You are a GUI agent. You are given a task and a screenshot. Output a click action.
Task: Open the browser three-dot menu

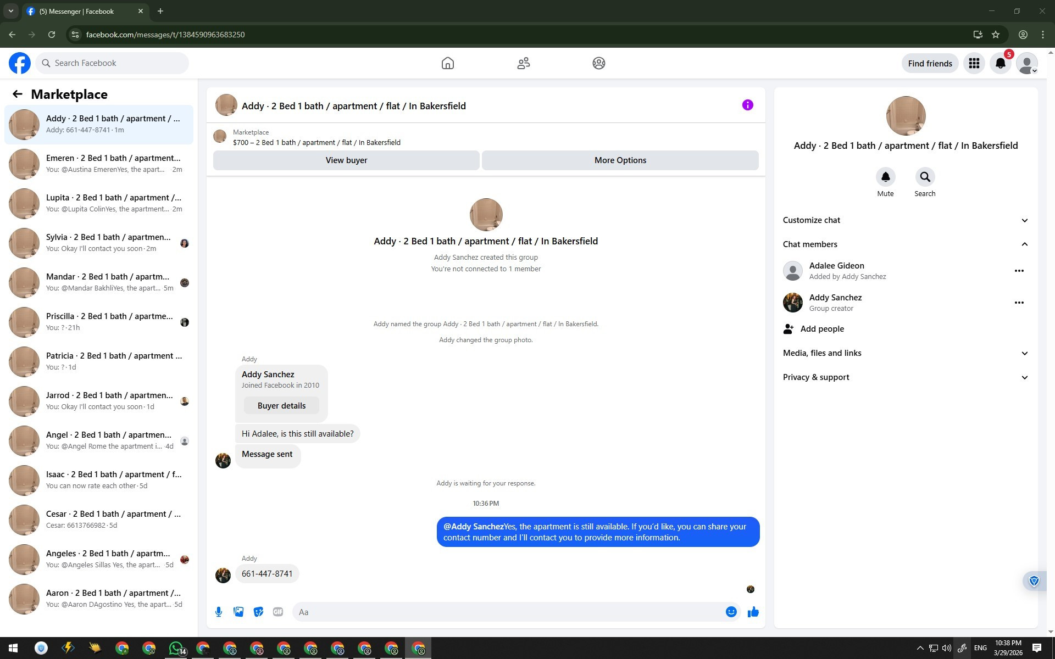tap(1043, 35)
